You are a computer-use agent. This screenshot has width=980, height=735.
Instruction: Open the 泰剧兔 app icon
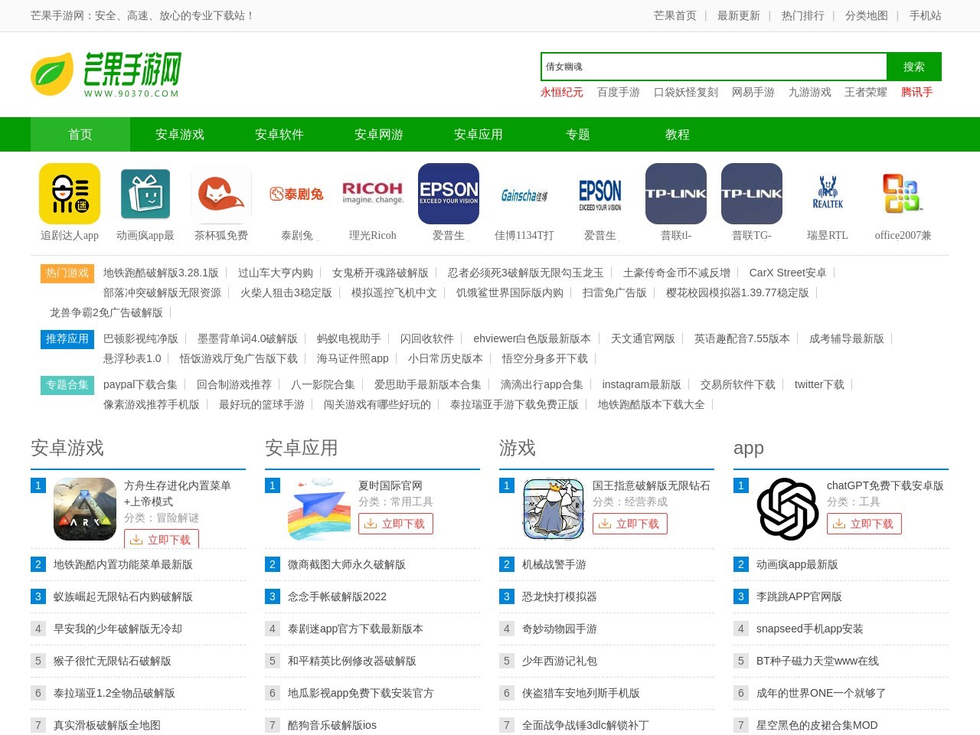point(296,194)
